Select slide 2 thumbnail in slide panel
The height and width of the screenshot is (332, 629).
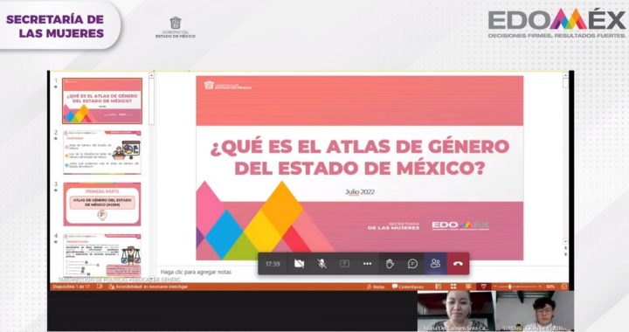(102, 152)
